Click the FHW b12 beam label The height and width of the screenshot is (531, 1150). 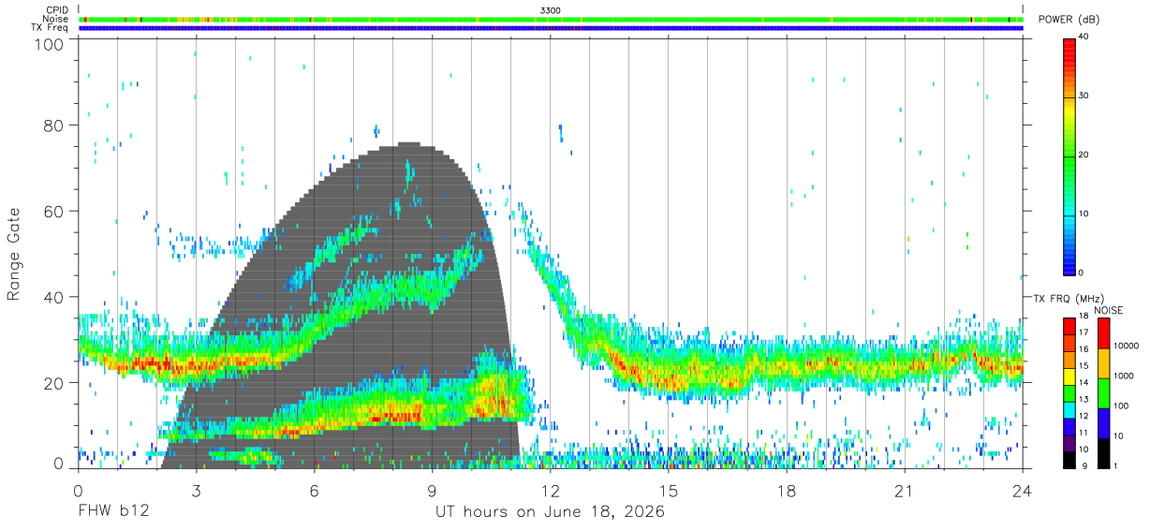pyautogui.click(x=113, y=512)
